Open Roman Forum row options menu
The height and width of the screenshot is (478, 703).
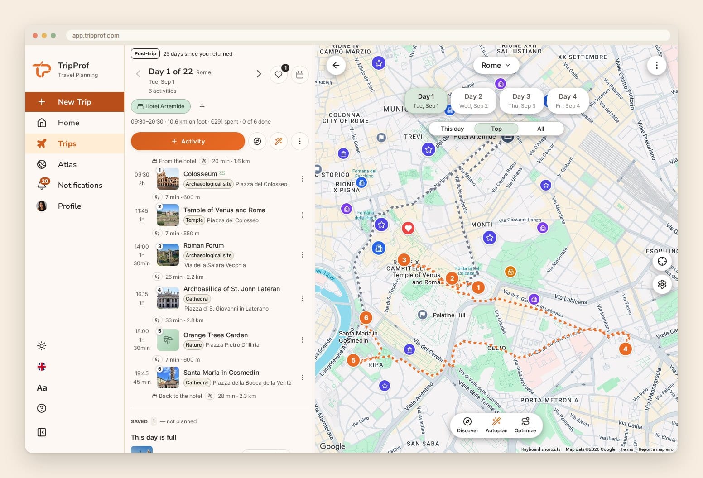point(303,255)
